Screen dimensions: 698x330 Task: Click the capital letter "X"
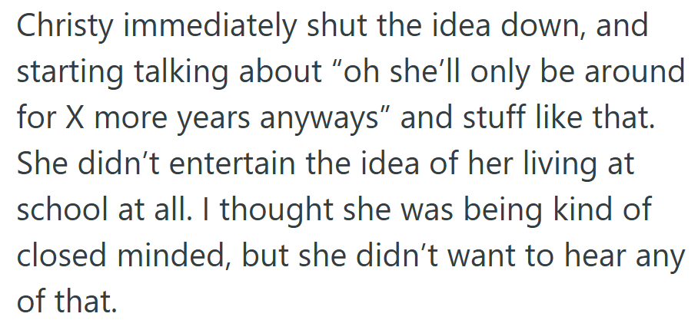[x=75, y=121]
